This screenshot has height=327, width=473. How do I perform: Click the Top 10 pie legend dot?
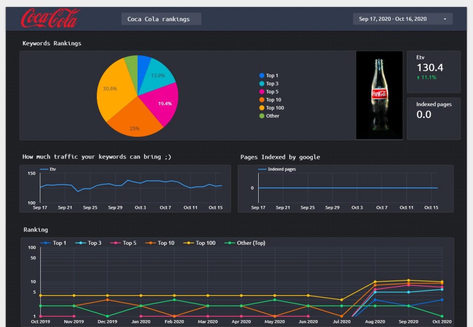pyautogui.click(x=261, y=100)
